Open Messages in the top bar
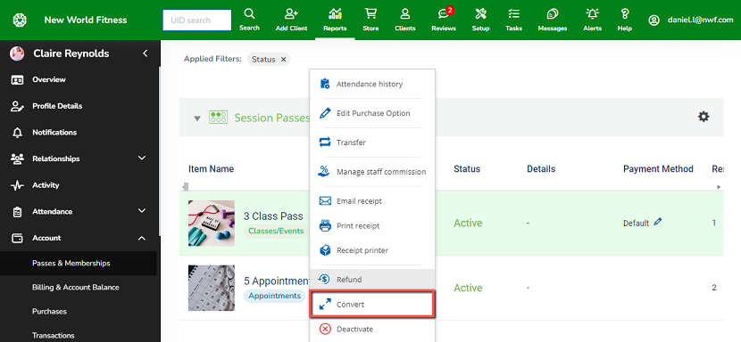 [x=553, y=20]
